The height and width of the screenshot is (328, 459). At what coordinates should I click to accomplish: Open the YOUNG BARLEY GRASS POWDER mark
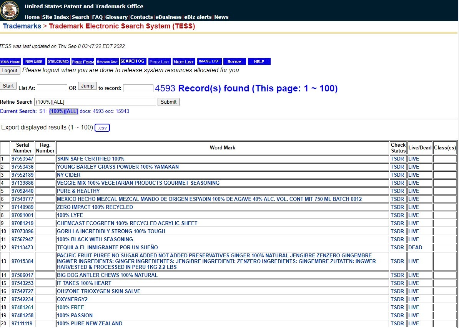(x=118, y=167)
